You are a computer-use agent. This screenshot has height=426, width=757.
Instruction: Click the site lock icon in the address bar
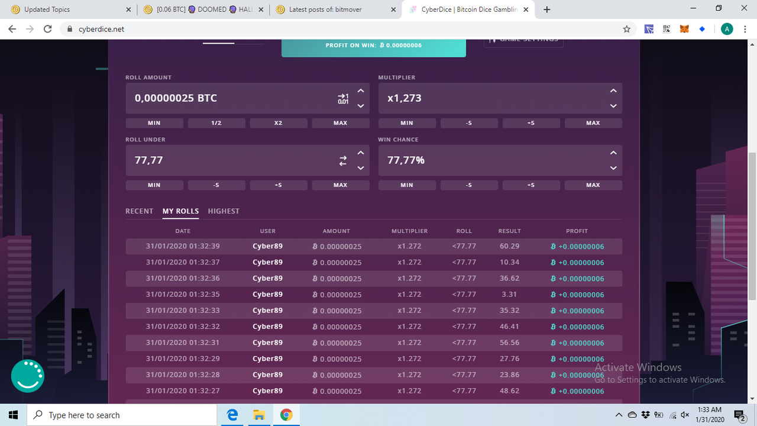(70, 29)
